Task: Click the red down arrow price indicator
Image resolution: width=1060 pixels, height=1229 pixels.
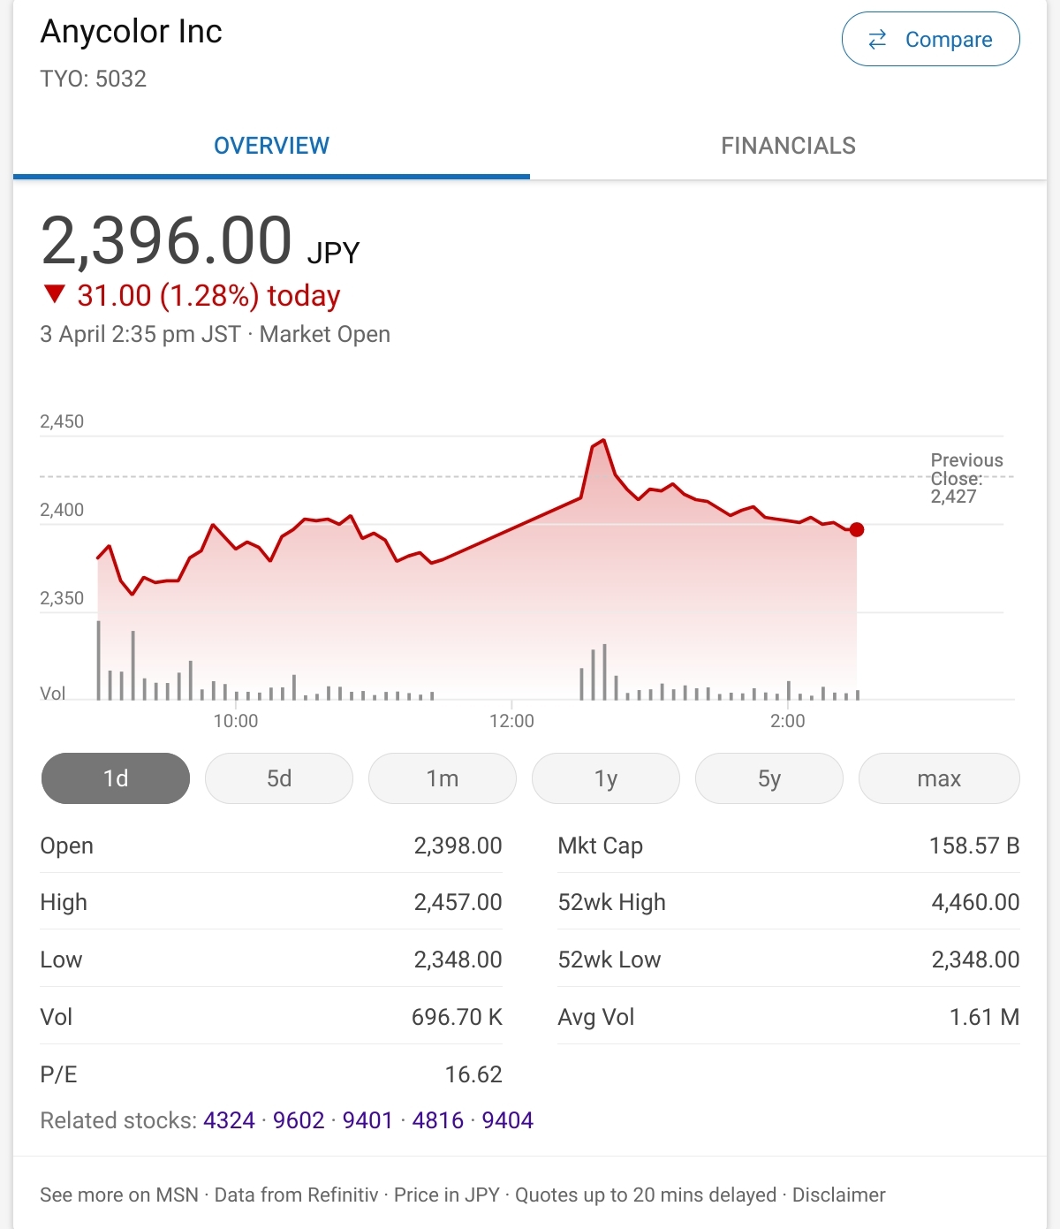Action: click(55, 294)
